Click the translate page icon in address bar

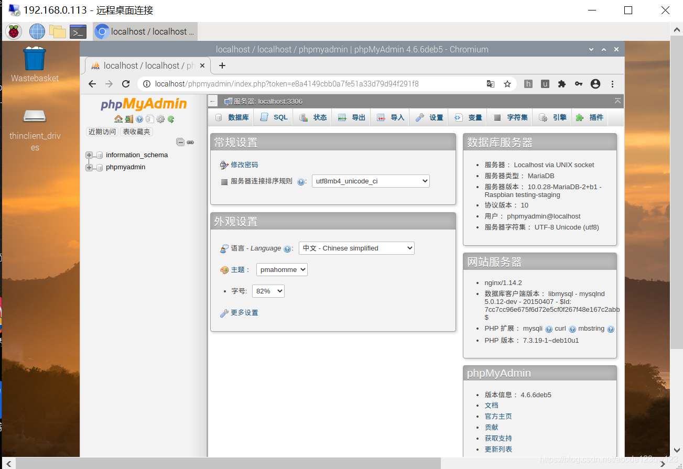491,84
